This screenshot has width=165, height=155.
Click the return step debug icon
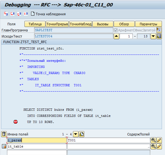[19, 14]
